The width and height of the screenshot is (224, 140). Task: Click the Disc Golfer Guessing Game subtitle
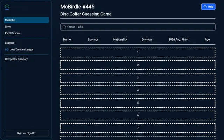pos(86,14)
